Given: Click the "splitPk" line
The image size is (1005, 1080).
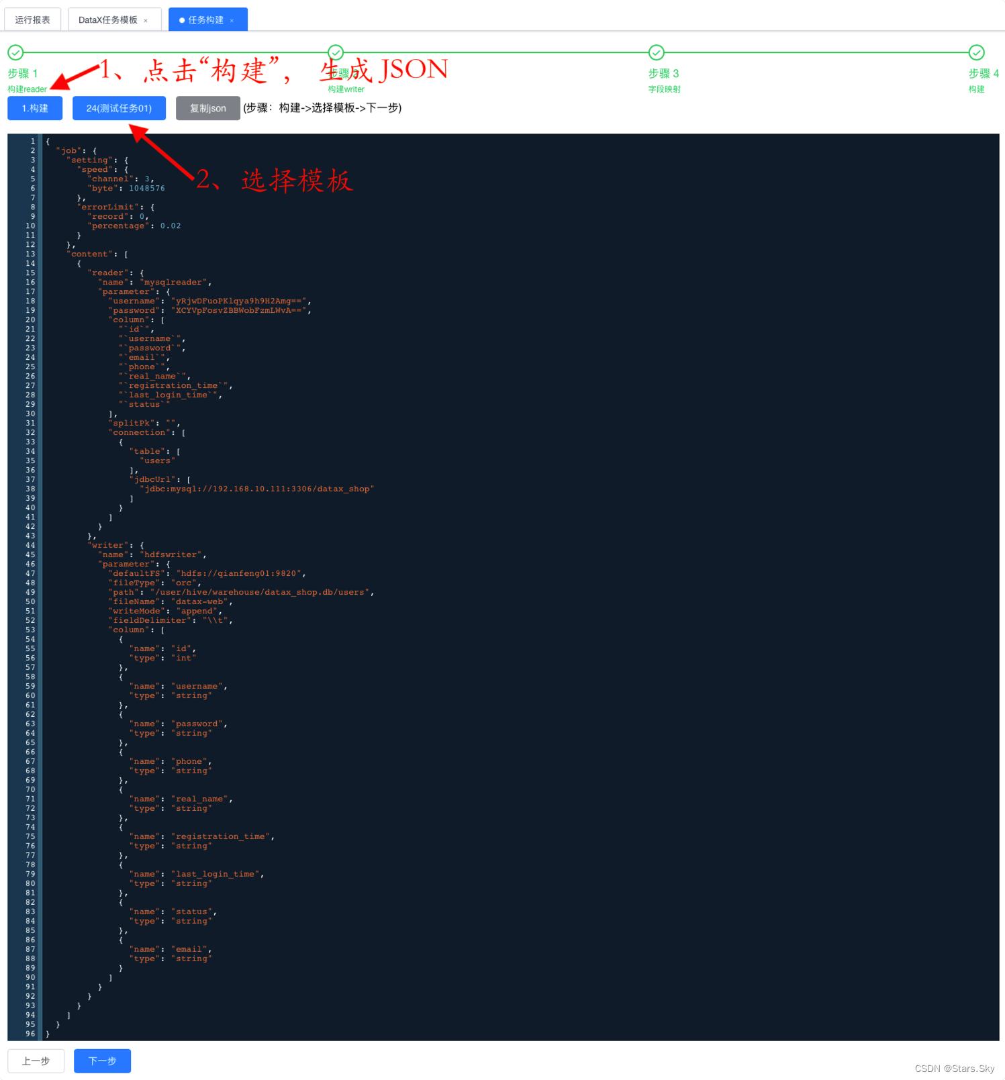Looking at the screenshot, I should [x=144, y=423].
